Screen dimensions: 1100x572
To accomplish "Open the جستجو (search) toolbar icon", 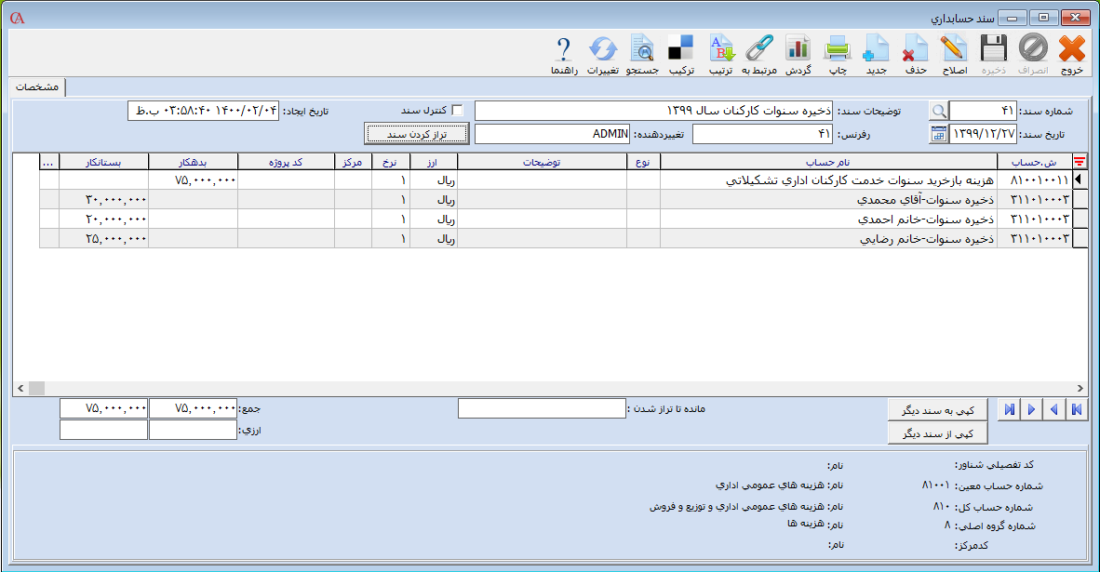I will [641, 49].
